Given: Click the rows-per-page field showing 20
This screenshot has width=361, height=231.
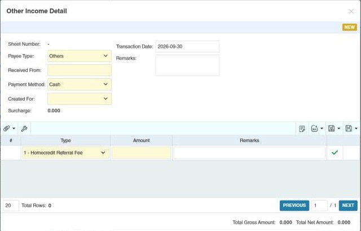Looking at the screenshot, I should click(11, 206).
